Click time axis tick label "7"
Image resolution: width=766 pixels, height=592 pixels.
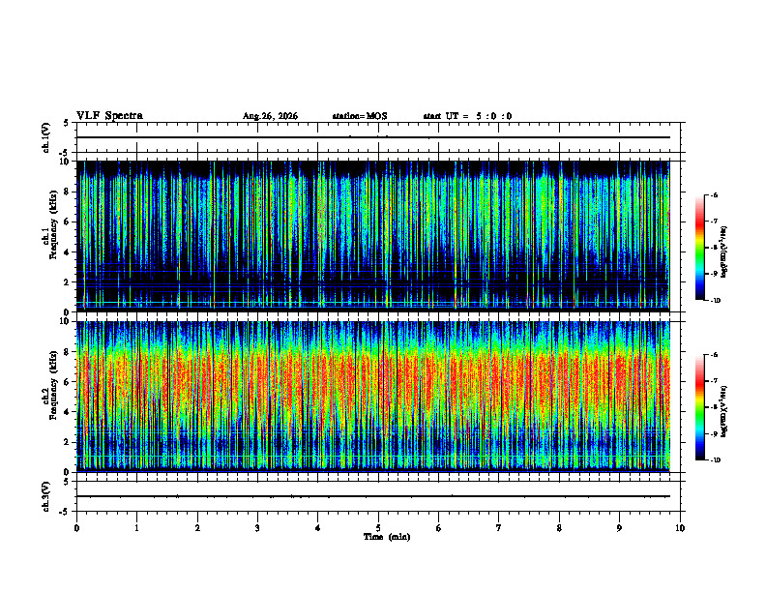coord(499,528)
